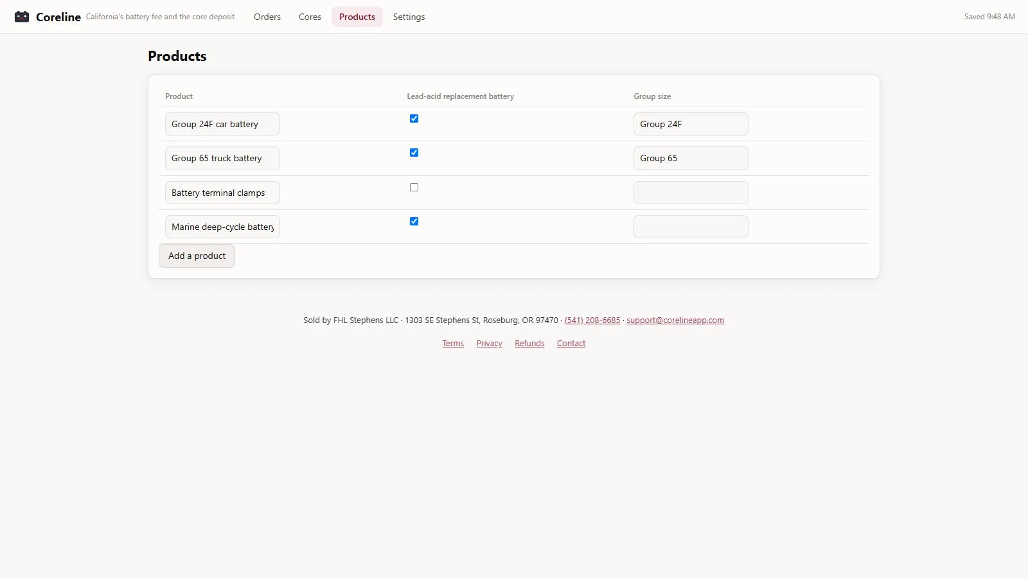Image resolution: width=1028 pixels, height=578 pixels.
Task: Edit the Battery terminal clamps name field
Action: 222,193
